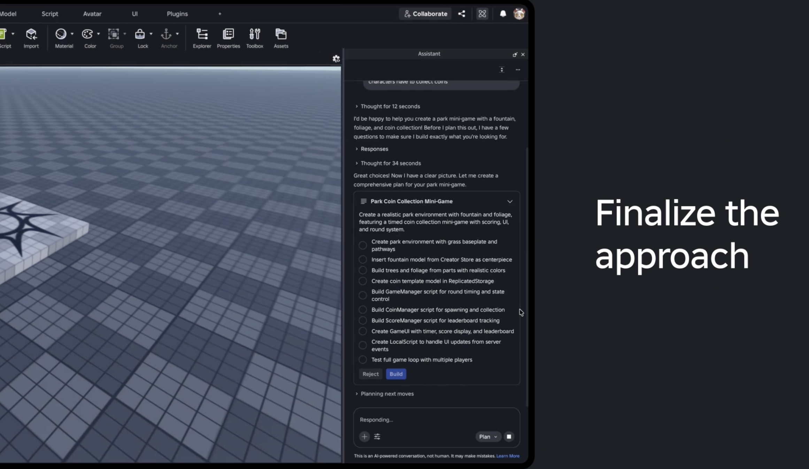
Task: Toggle the Anchor tool
Action: (x=167, y=38)
